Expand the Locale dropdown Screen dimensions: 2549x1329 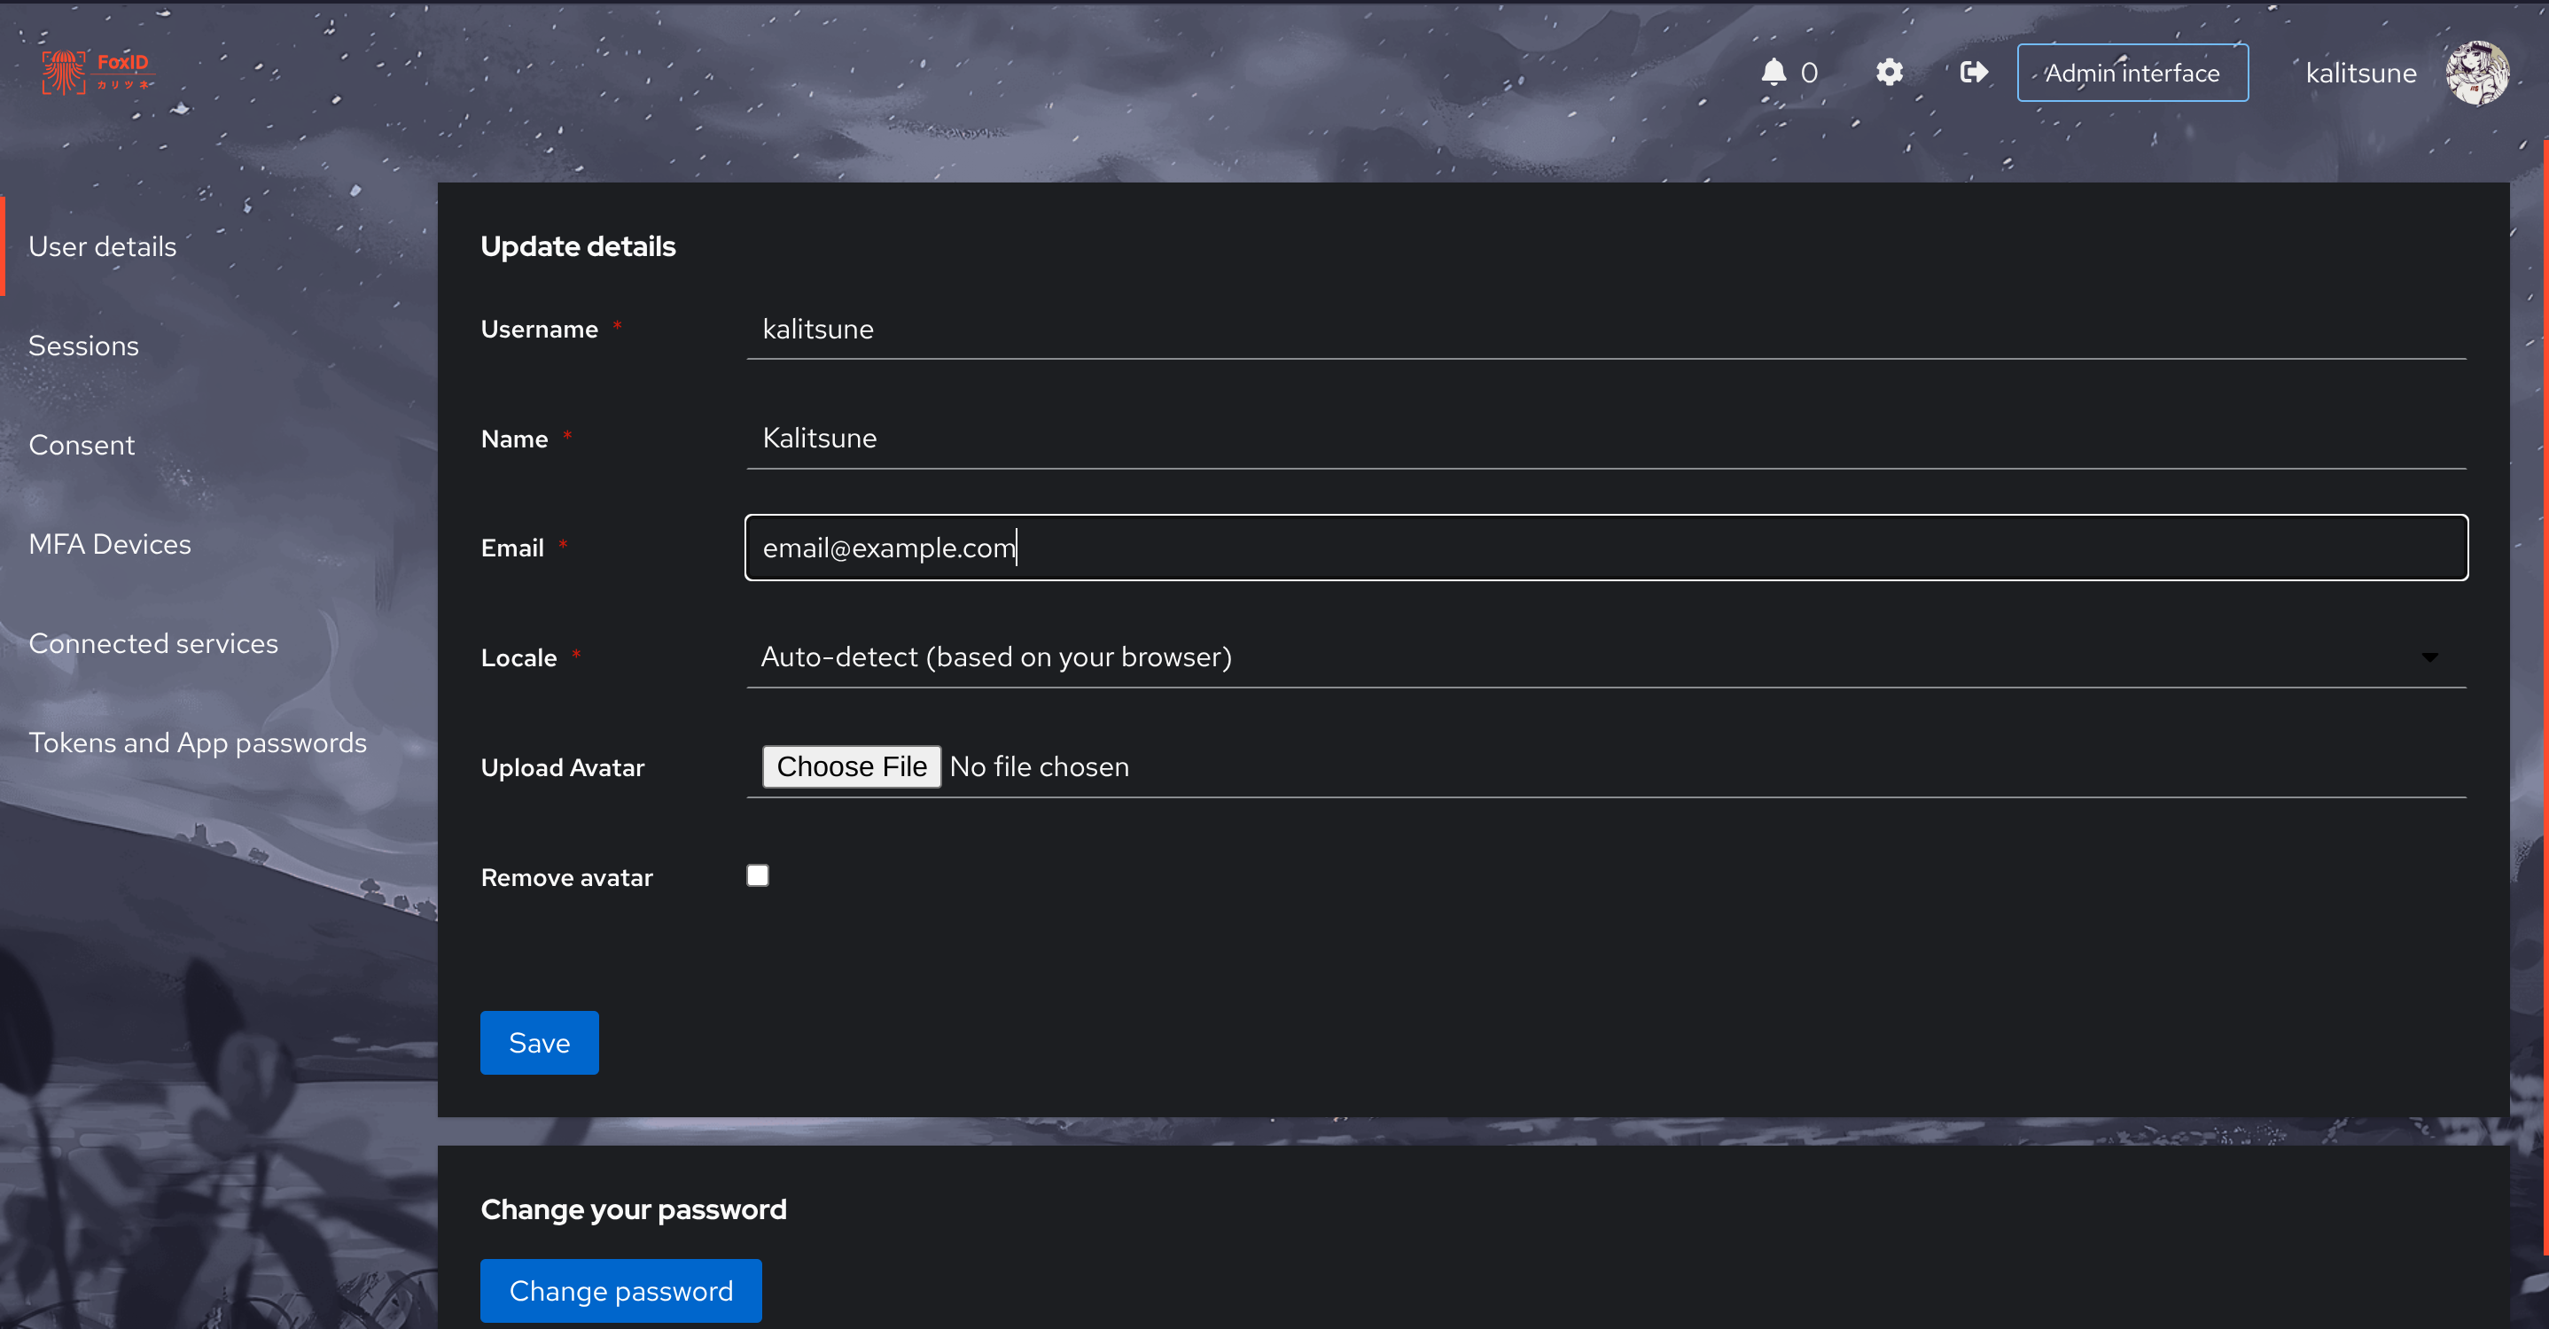pyautogui.click(x=1606, y=657)
